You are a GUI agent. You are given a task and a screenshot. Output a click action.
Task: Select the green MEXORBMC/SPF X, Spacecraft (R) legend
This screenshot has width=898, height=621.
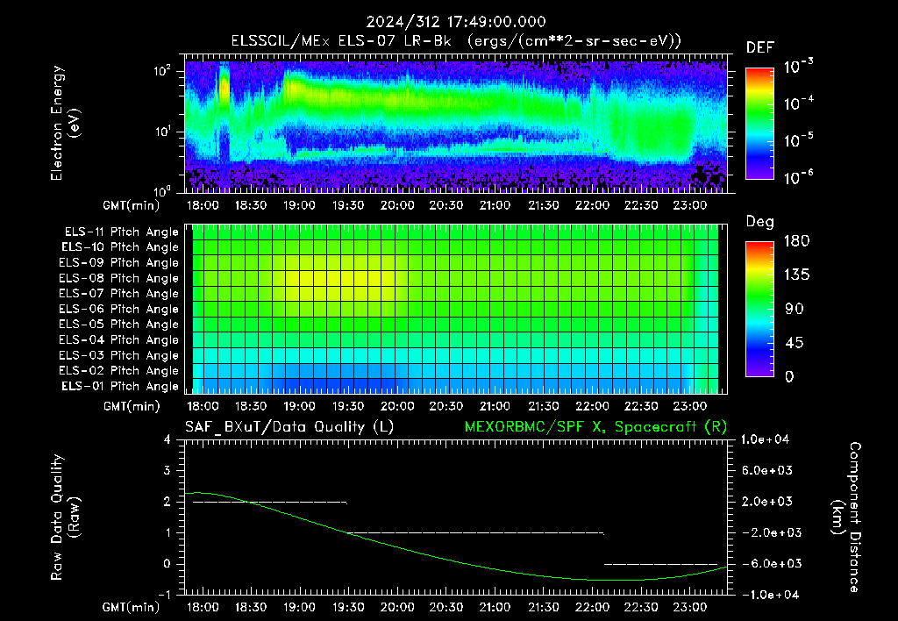(596, 427)
